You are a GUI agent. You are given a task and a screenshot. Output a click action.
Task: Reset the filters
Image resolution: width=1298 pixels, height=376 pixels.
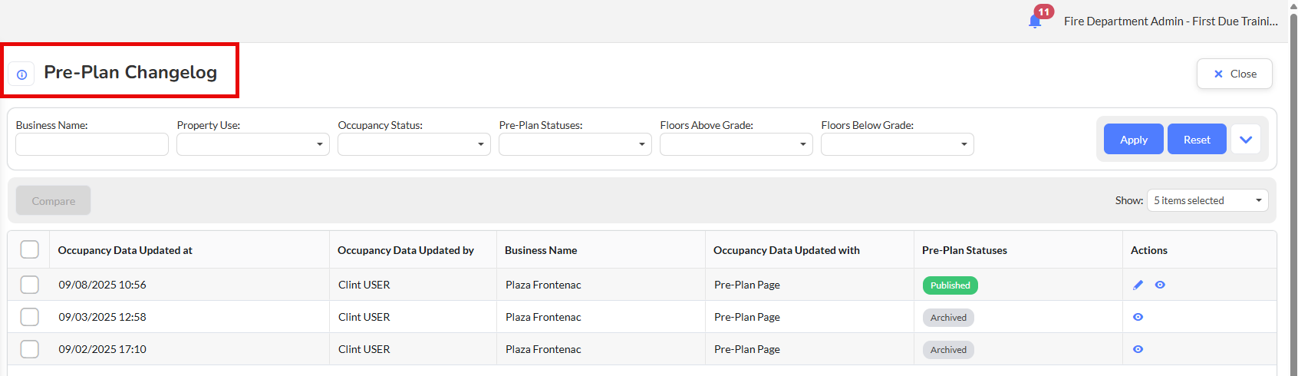[x=1196, y=140]
